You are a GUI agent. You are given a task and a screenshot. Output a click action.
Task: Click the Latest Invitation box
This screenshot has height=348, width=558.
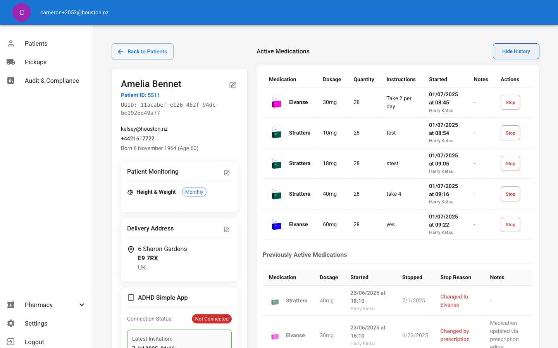click(x=179, y=339)
